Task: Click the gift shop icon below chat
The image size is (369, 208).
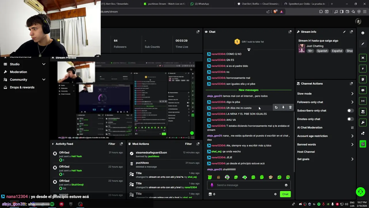Action: (210, 194)
